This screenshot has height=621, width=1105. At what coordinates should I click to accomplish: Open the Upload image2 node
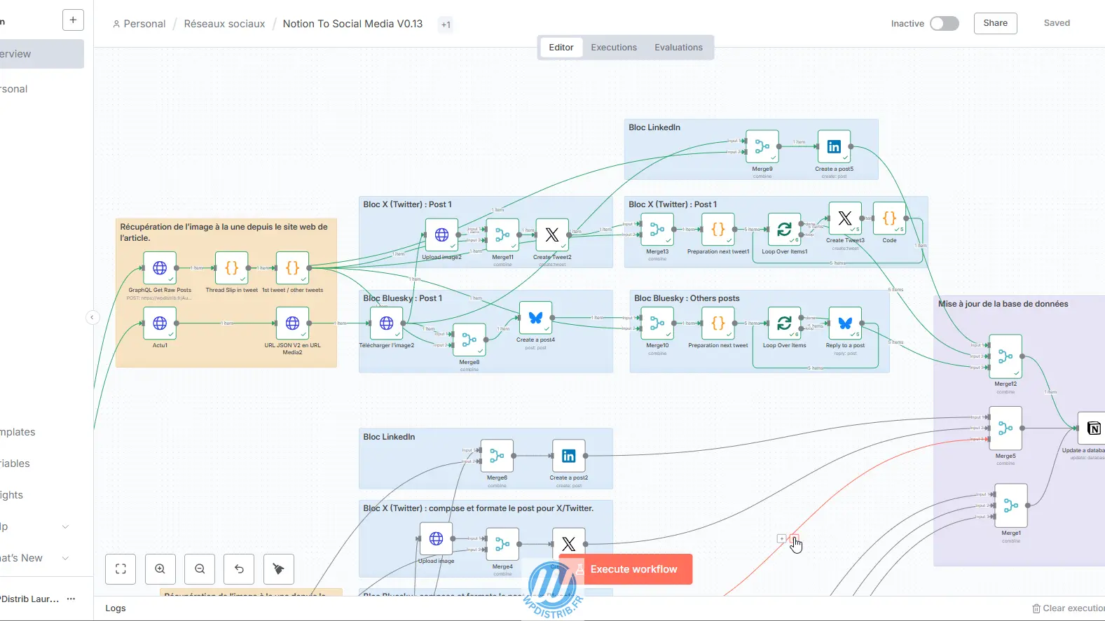click(x=441, y=235)
